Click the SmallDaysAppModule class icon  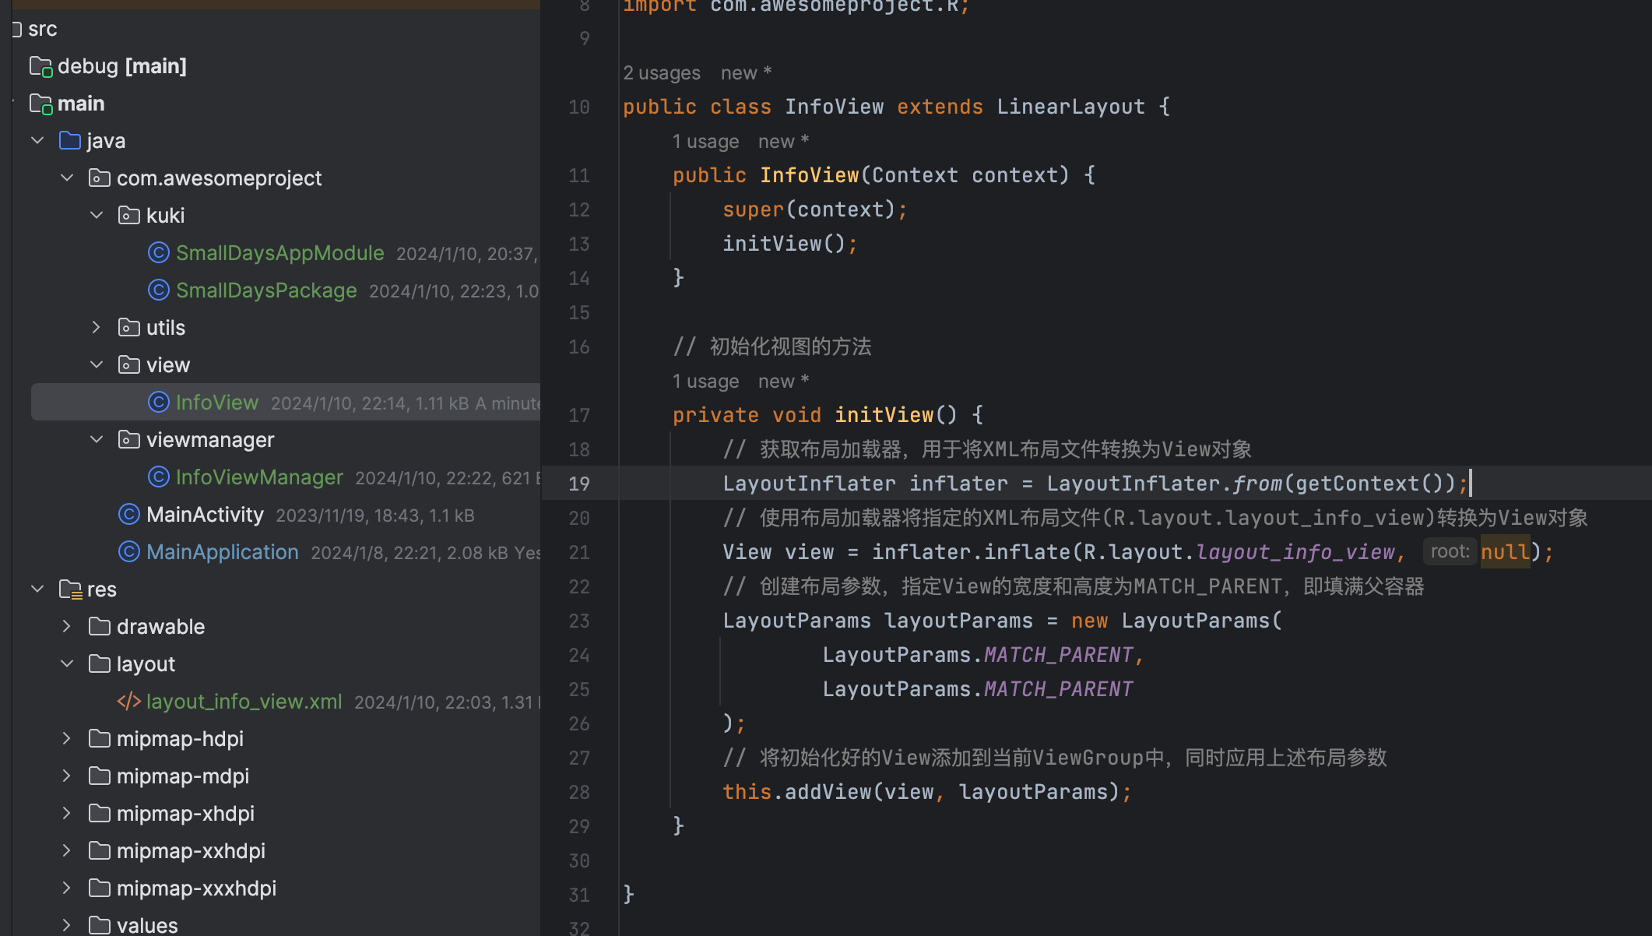pos(159,253)
